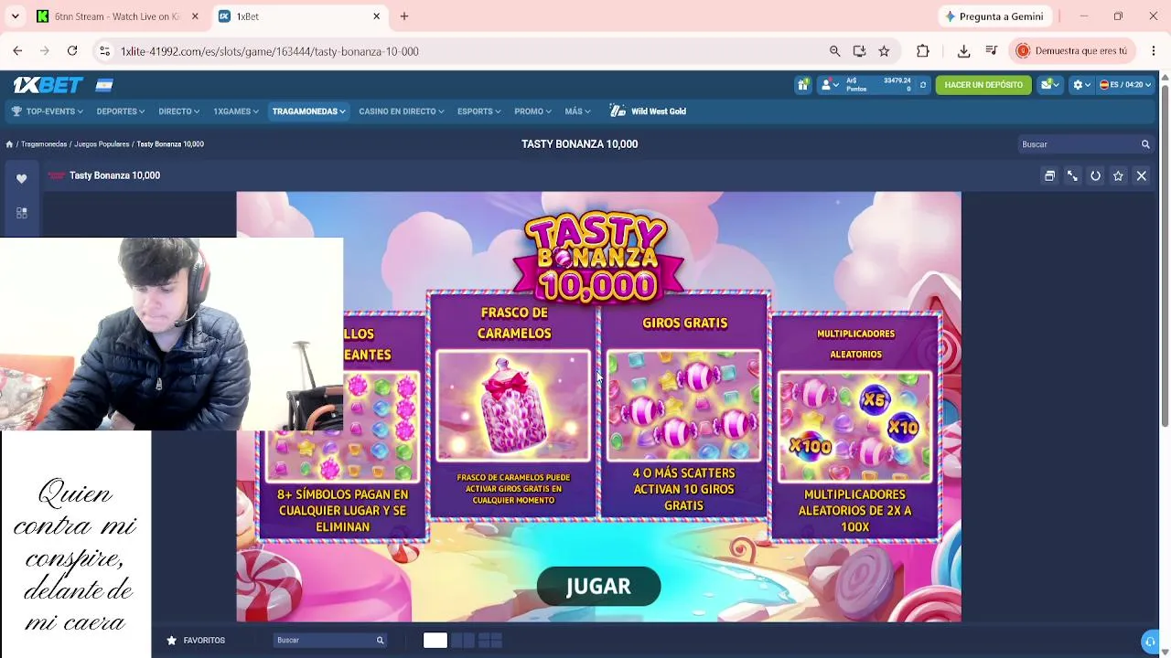Expand the TOP-EVENTS menu
Image resolution: width=1171 pixels, height=658 pixels.
pyautogui.click(x=48, y=111)
